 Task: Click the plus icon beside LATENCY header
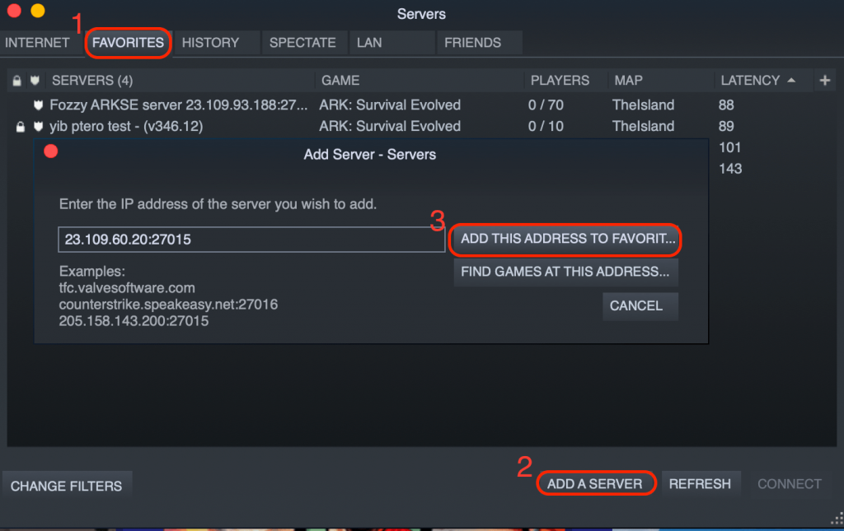tap(825, 80)
